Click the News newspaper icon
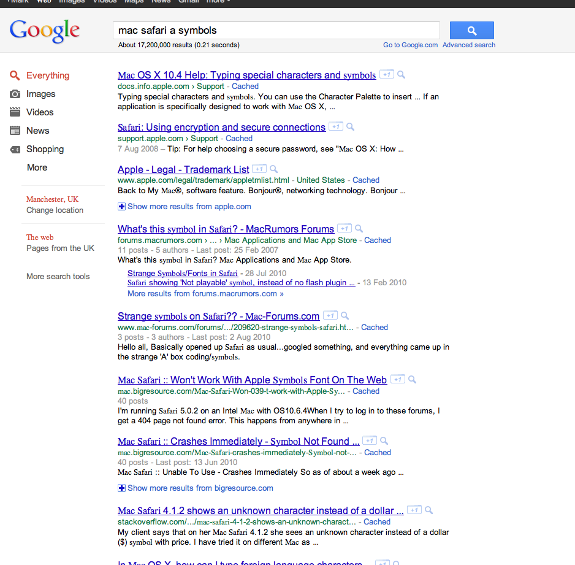 (x=15, y=130)
